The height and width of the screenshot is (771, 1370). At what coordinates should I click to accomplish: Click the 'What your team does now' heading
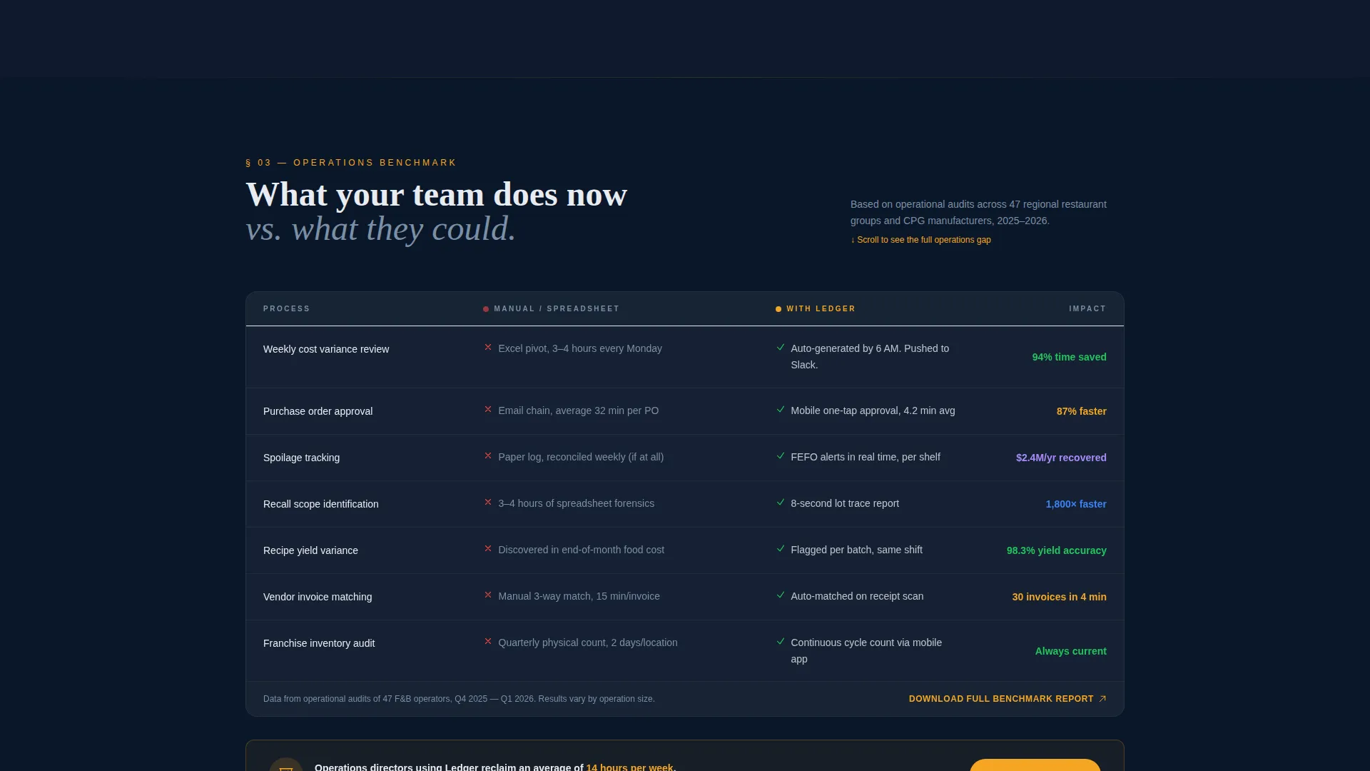click(x=437, y=194)
